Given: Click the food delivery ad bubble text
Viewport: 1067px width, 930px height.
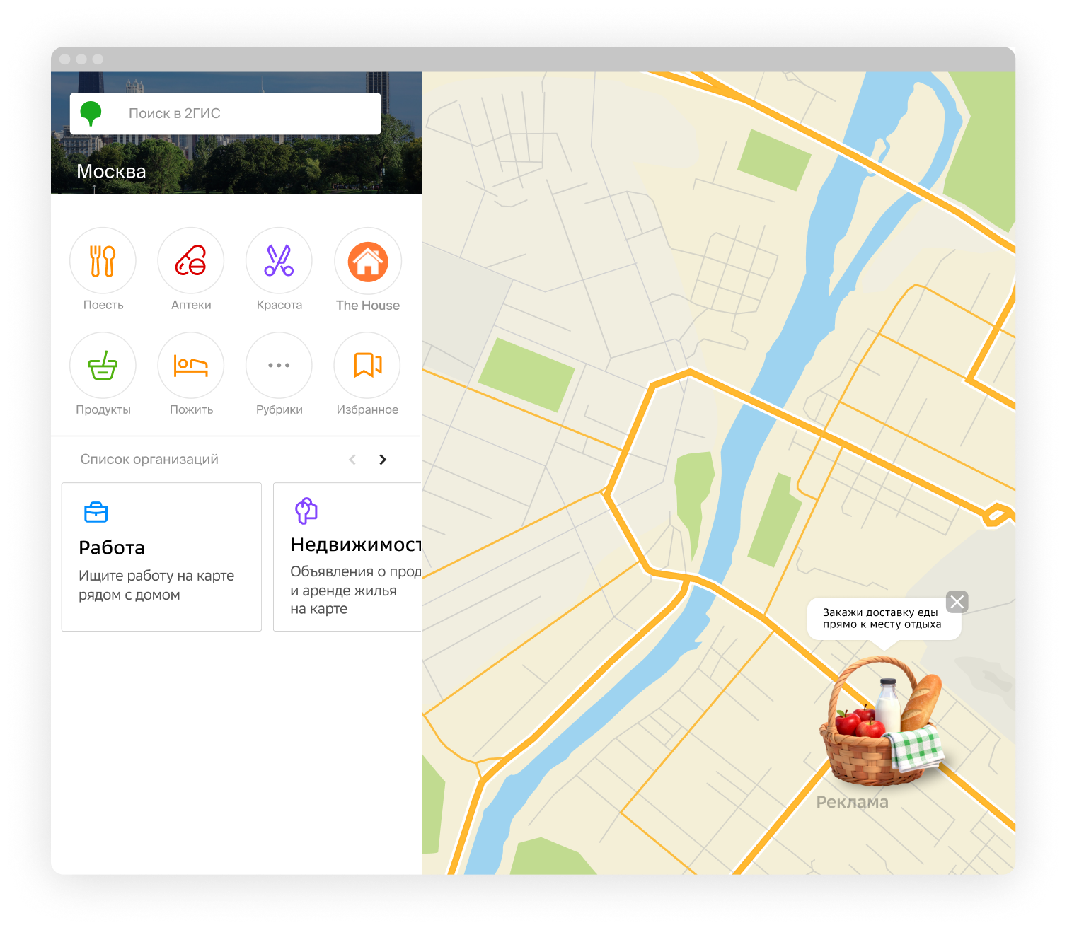Looking at the screenshot, I should (882, 618).
